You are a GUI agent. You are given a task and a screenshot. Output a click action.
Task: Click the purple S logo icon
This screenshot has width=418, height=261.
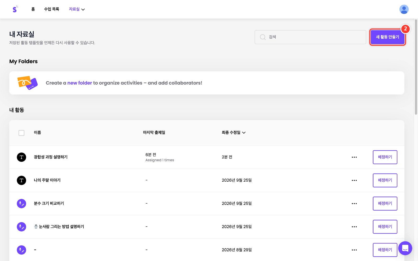coord(15,9)
